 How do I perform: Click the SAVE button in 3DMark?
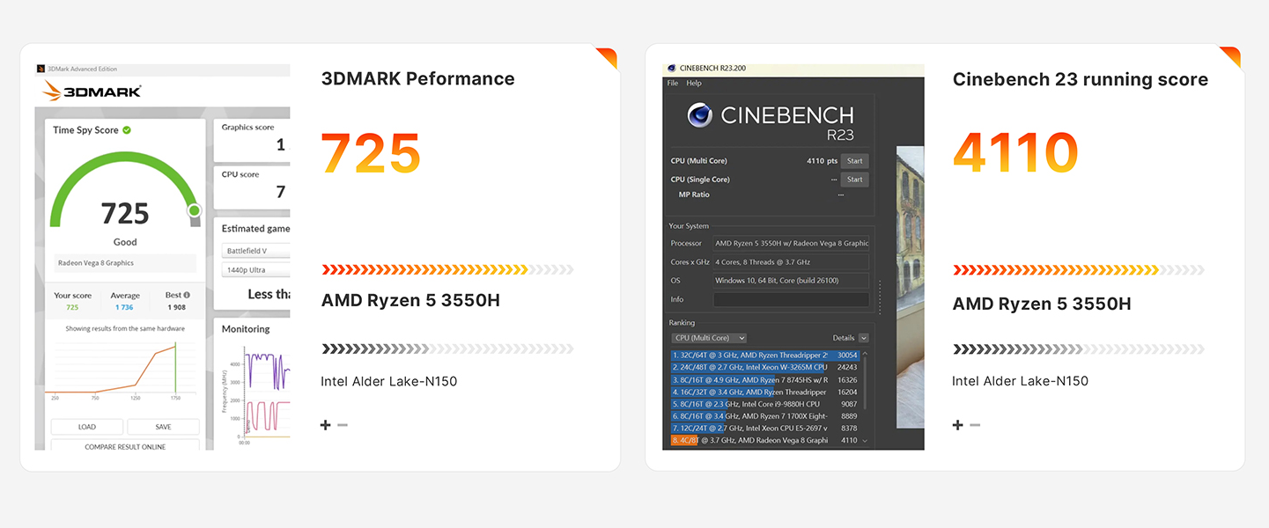point(163,427)
